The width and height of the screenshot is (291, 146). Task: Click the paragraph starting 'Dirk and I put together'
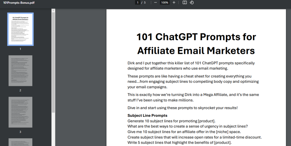[191, 66]
